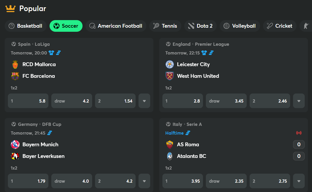Click the FC Barcelona crest
The image size is (312, 192).
15,76
